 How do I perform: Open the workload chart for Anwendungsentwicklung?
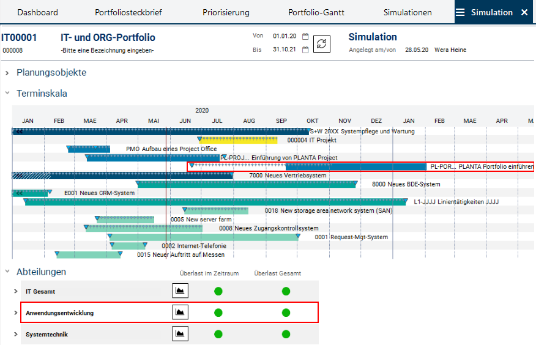click(180, 313)
